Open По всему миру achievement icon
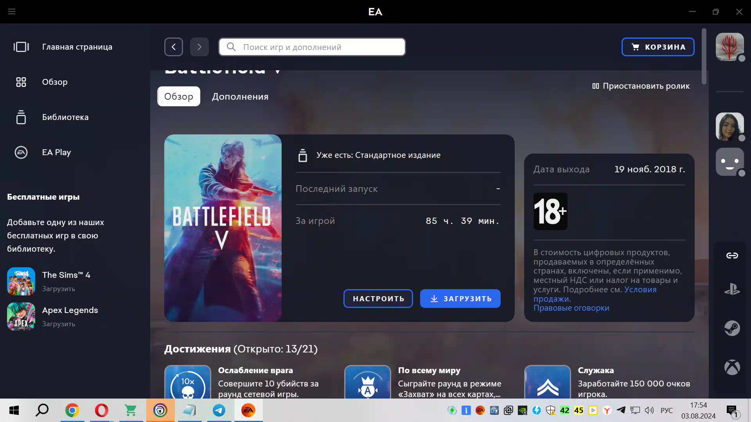 tap(368, 382)
